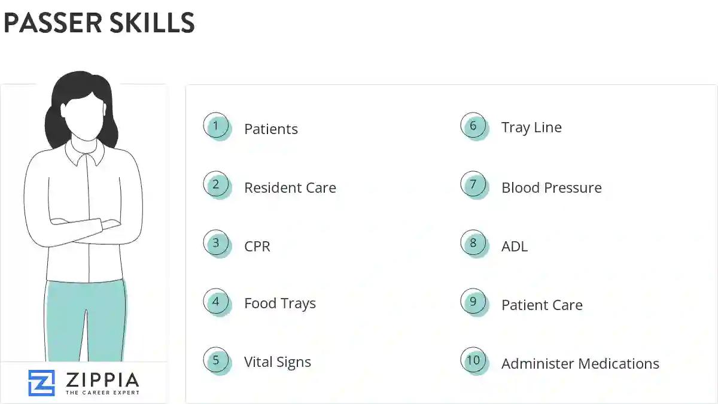
Task: Select the Vital Signs skill text
Action: point(278,362)
